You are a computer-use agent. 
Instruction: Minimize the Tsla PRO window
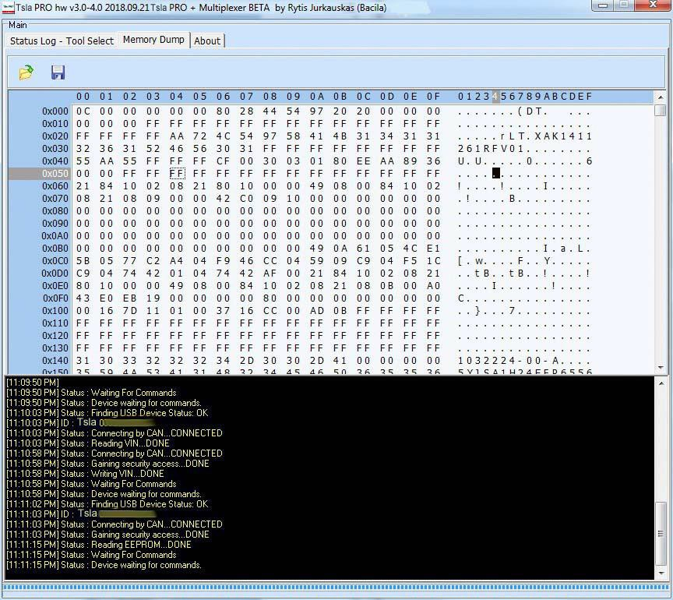pyautogui.click(x=602, y=5)
